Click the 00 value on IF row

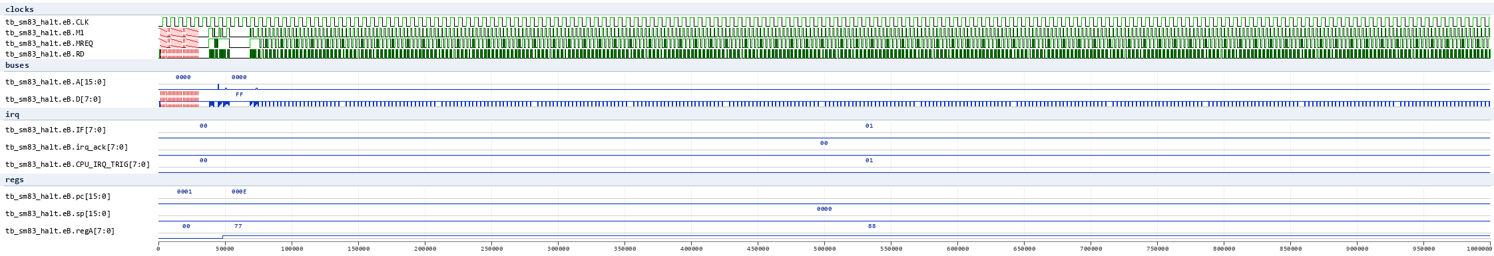(x=204, y=126)
